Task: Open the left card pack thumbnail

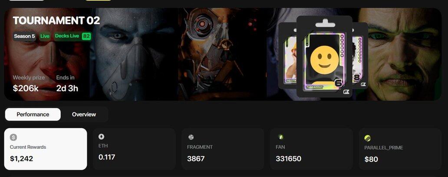Action: [287, 56]
